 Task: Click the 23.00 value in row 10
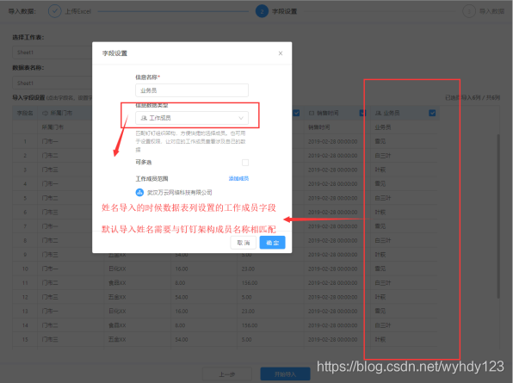click(x=248, y=269)
